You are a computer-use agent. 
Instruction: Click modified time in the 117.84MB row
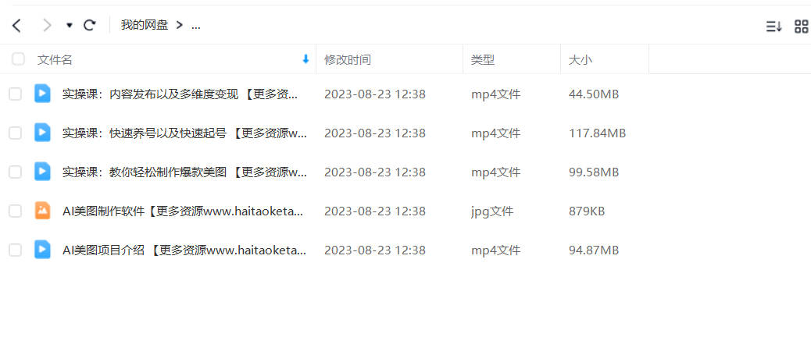coord(375,133)
